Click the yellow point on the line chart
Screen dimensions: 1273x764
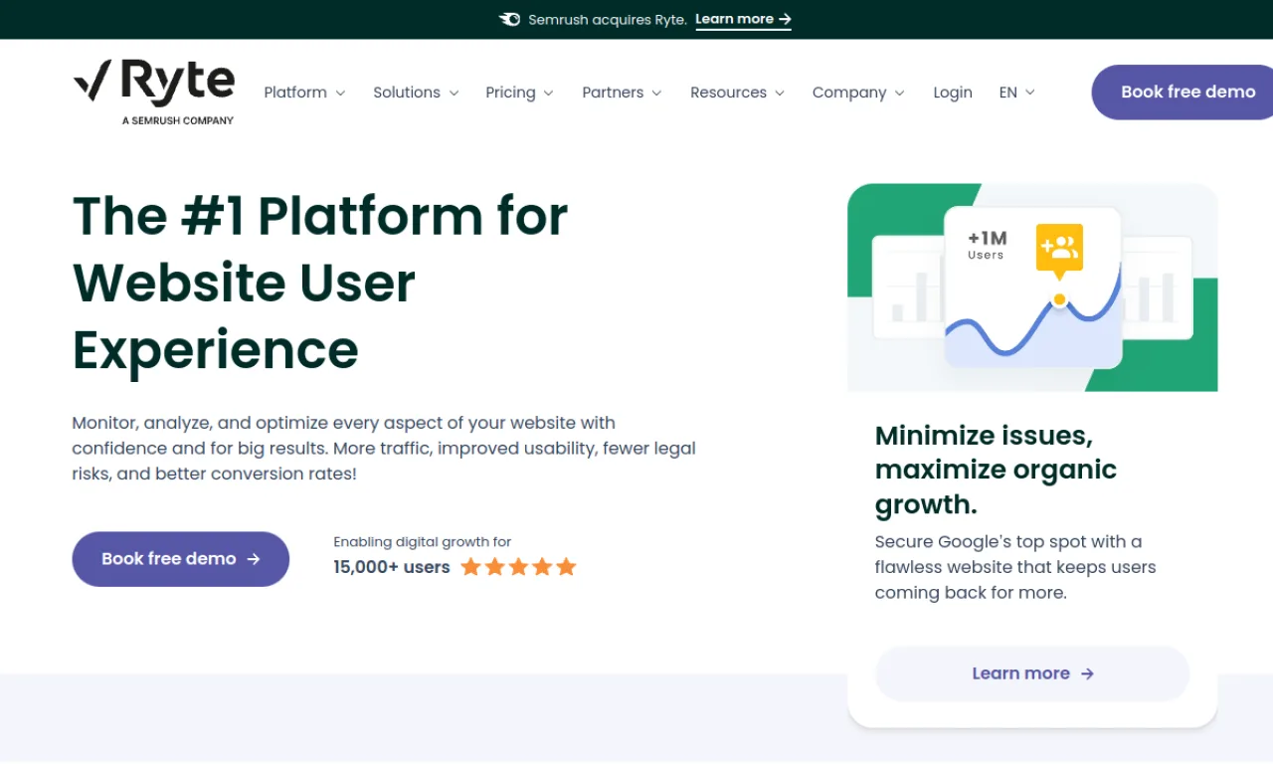[x=1059, y=299]
